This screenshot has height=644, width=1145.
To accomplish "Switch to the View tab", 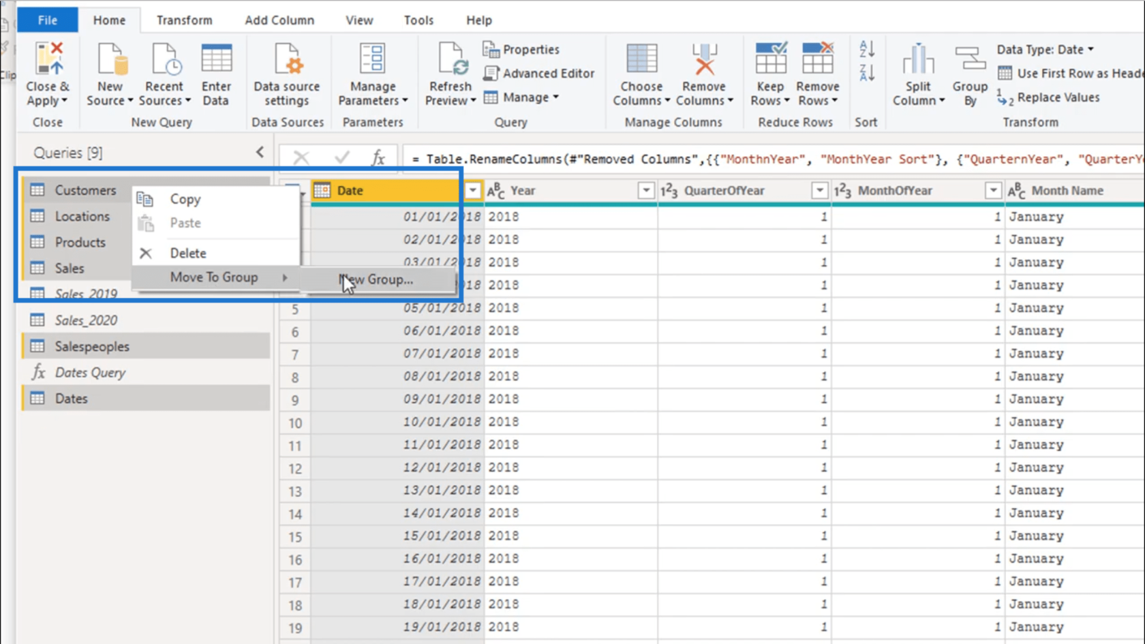I will [359, 20].
